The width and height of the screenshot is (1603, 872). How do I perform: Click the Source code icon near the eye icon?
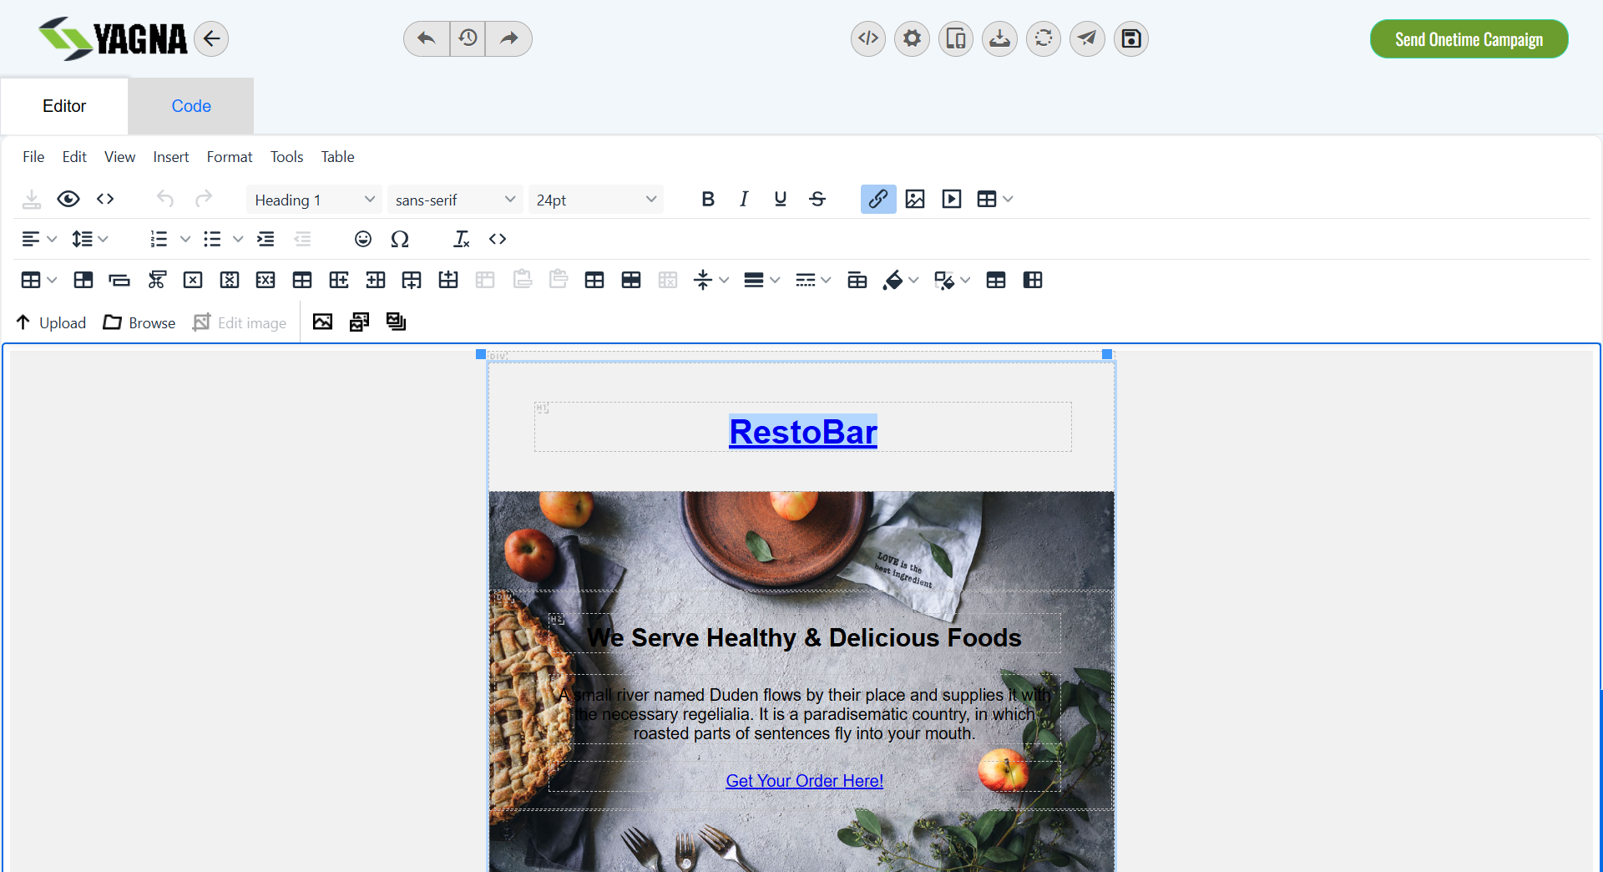pyautogui.click(x=104, y=199)
